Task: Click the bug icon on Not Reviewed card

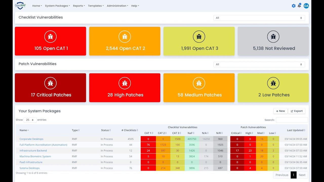Action: pos(273,37)
